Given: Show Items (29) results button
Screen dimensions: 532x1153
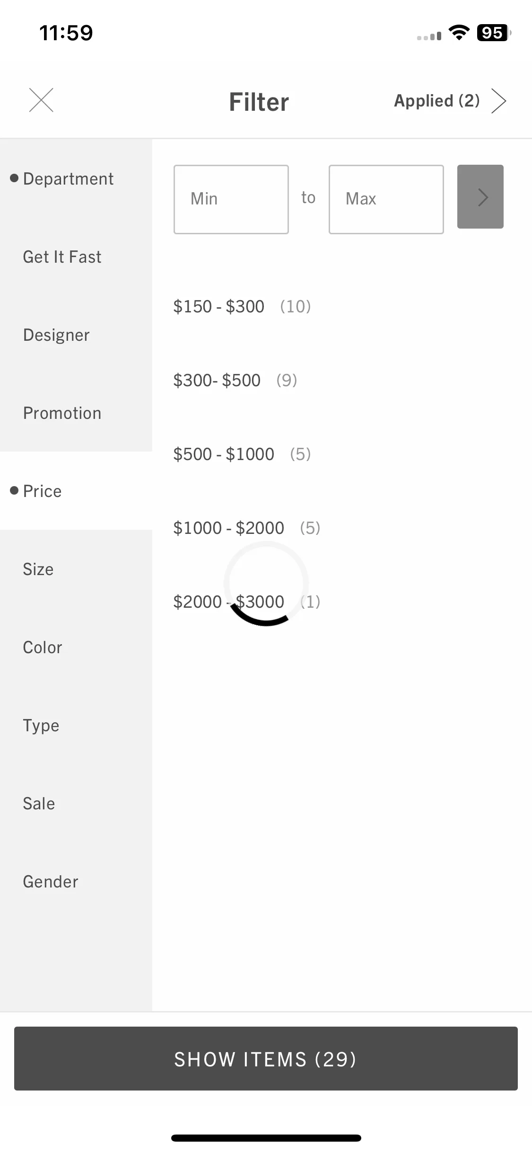Looking at the screenshot, I should (266, 1059).
